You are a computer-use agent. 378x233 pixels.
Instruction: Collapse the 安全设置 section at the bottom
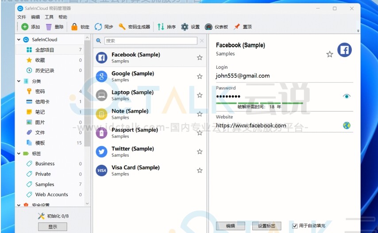click(x=19, y=205)
